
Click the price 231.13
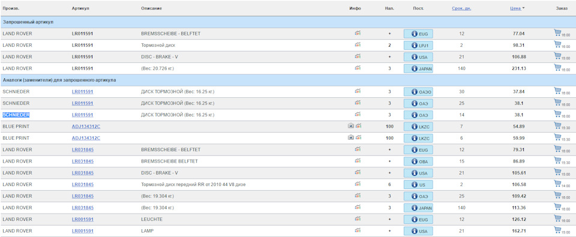click(518, 68)
